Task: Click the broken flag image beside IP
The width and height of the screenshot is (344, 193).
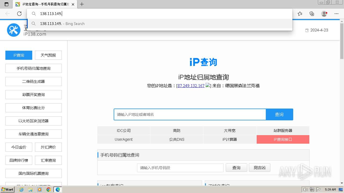Action: (208, 86)
